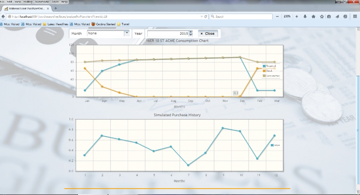The image size is (360, 195).
Task: Open the URL bar history dropdown arrow
Action: [201, 16]
